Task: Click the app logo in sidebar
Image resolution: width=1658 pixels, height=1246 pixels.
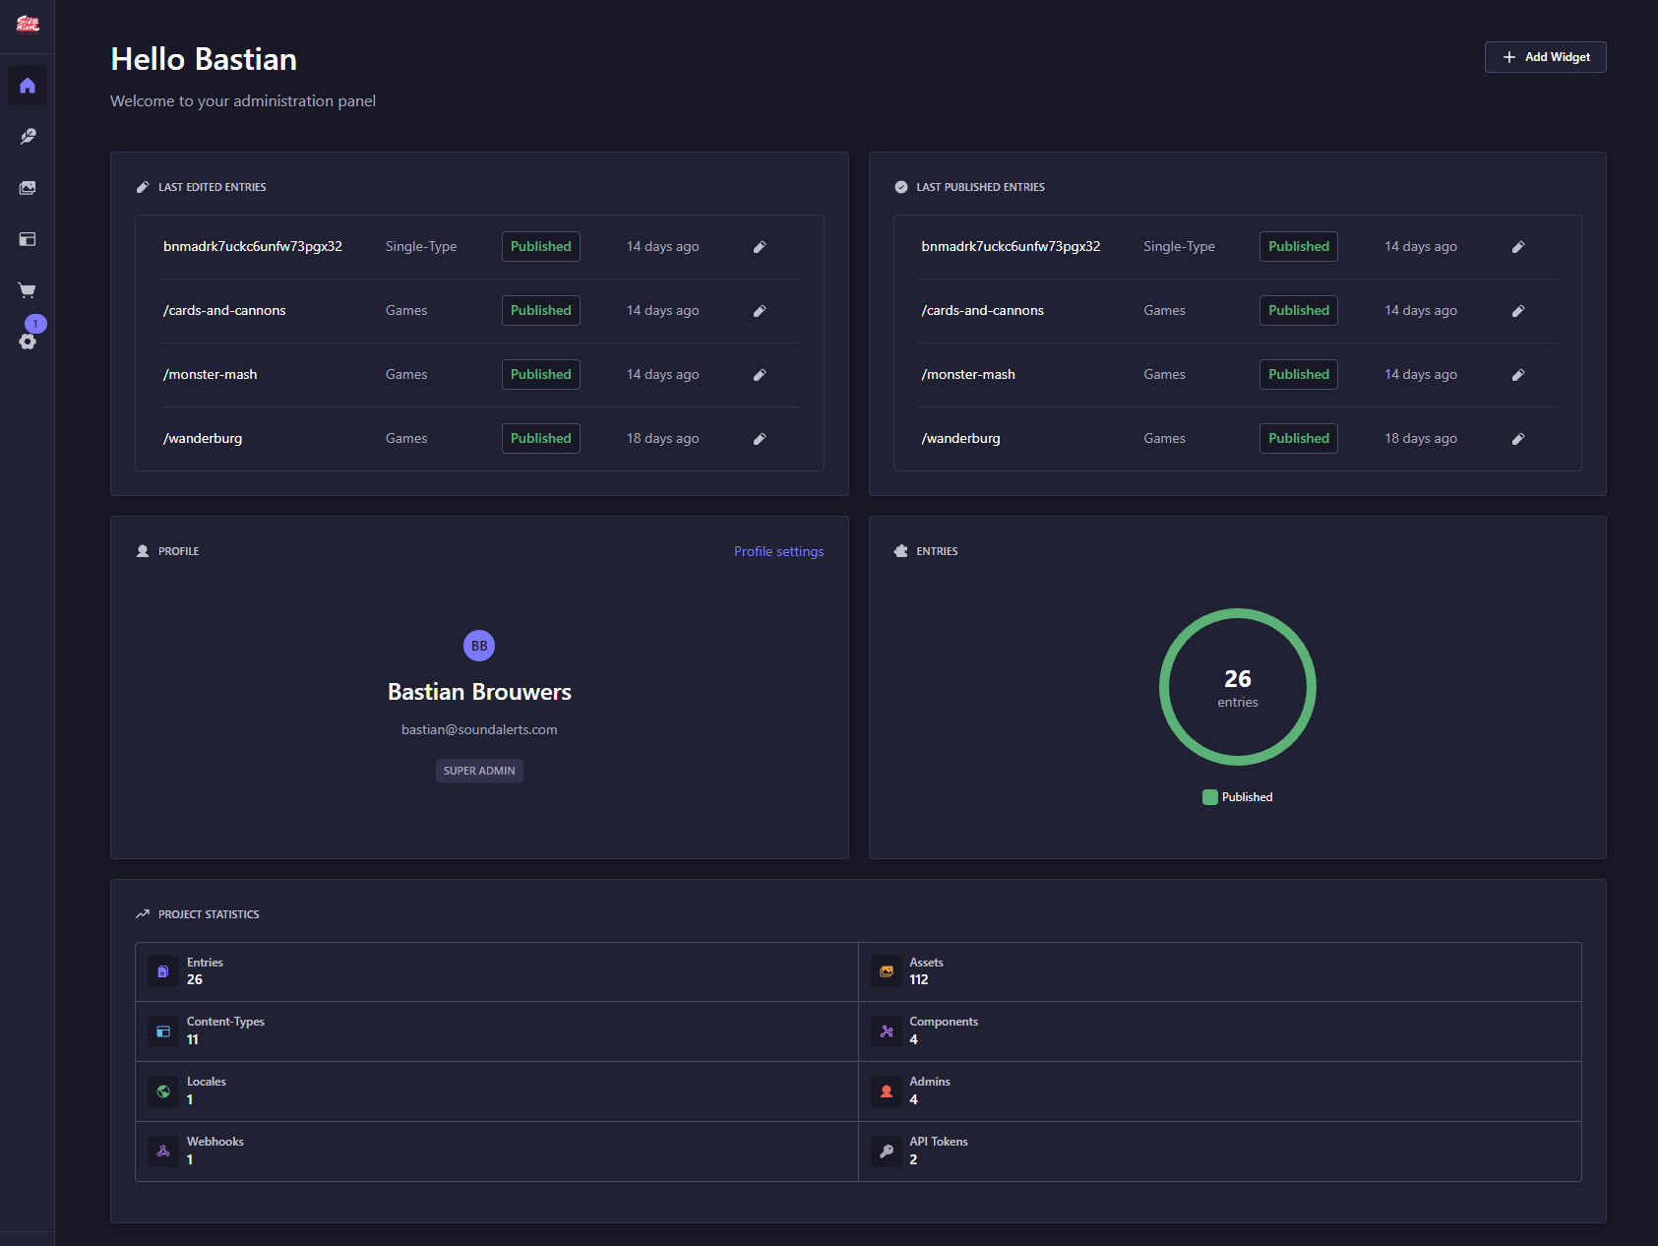Action: tap(28, 24)
